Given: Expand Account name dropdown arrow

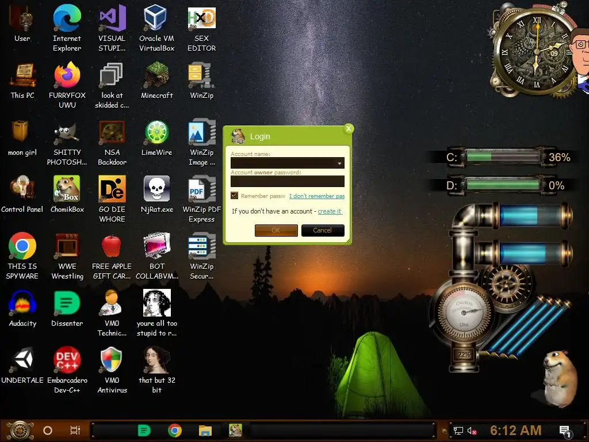Looking at the screenshot, I should point(339,163).
